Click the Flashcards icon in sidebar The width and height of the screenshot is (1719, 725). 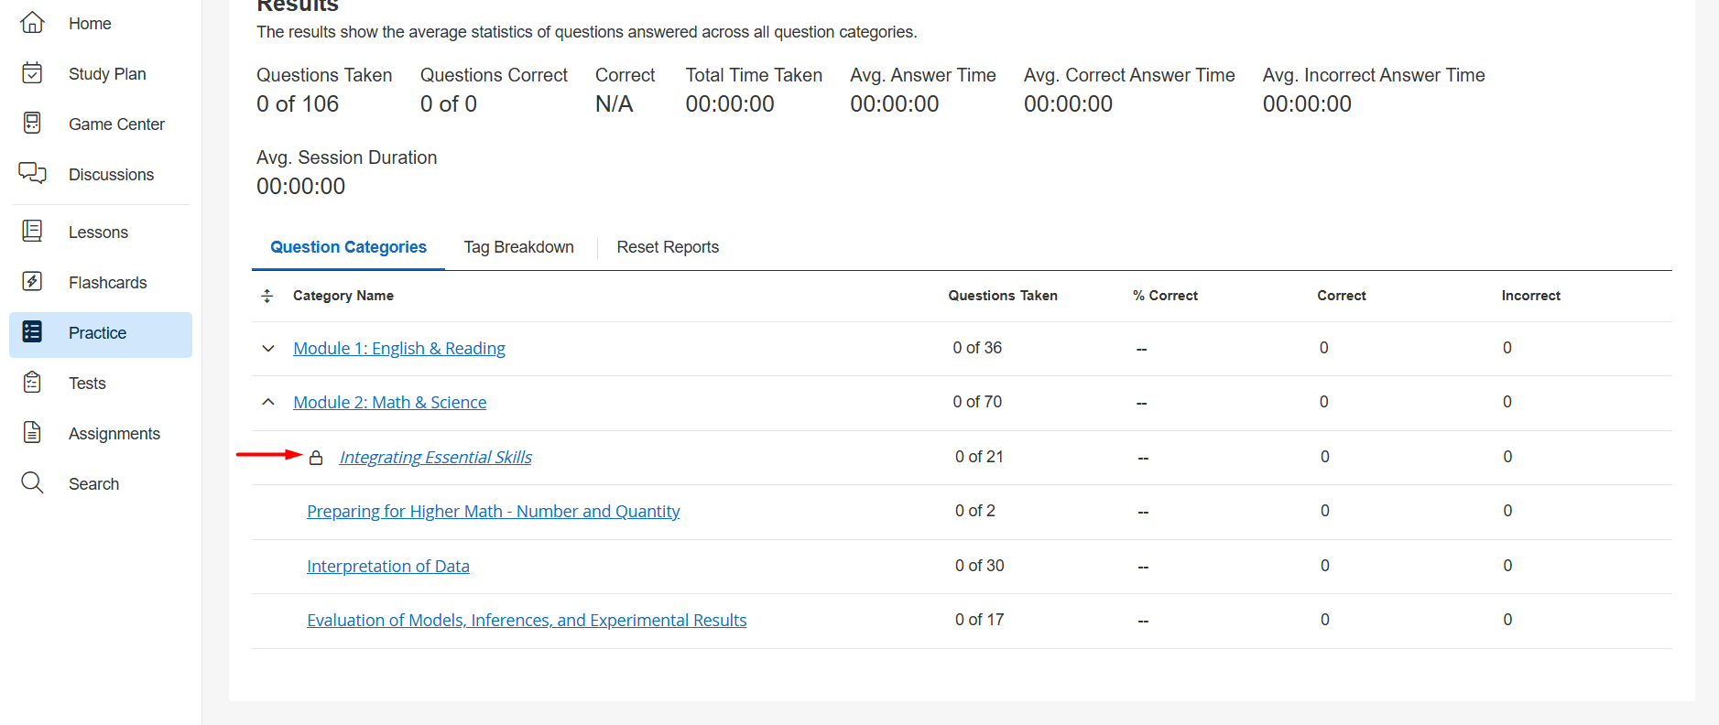pos(32,282)
